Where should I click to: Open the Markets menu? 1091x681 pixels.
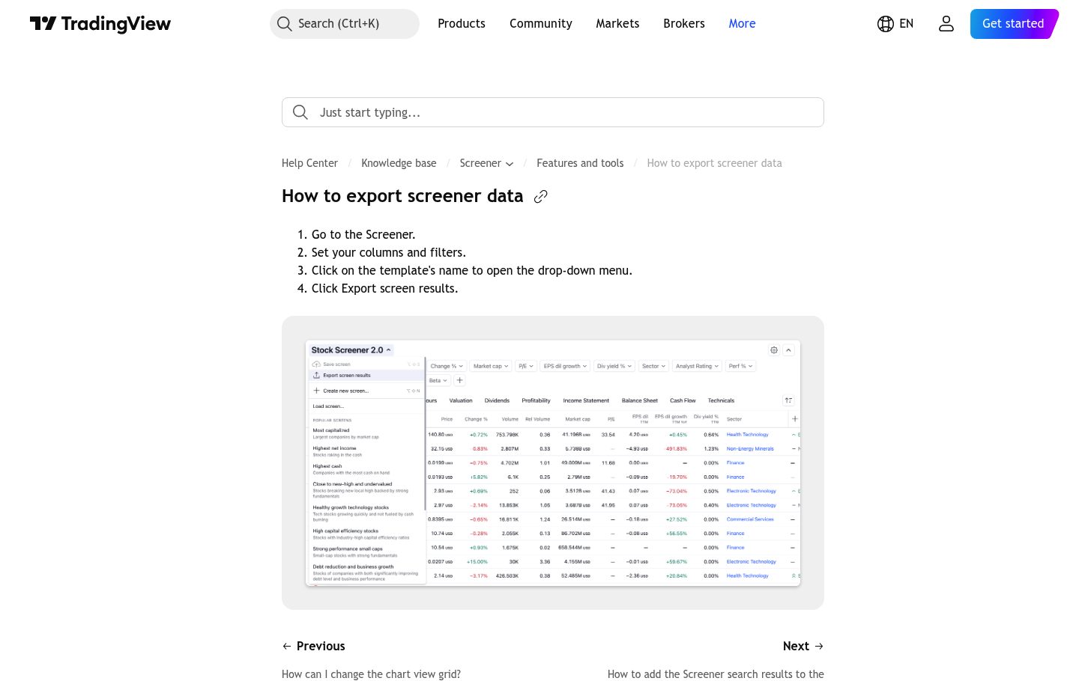click(617, 24)
